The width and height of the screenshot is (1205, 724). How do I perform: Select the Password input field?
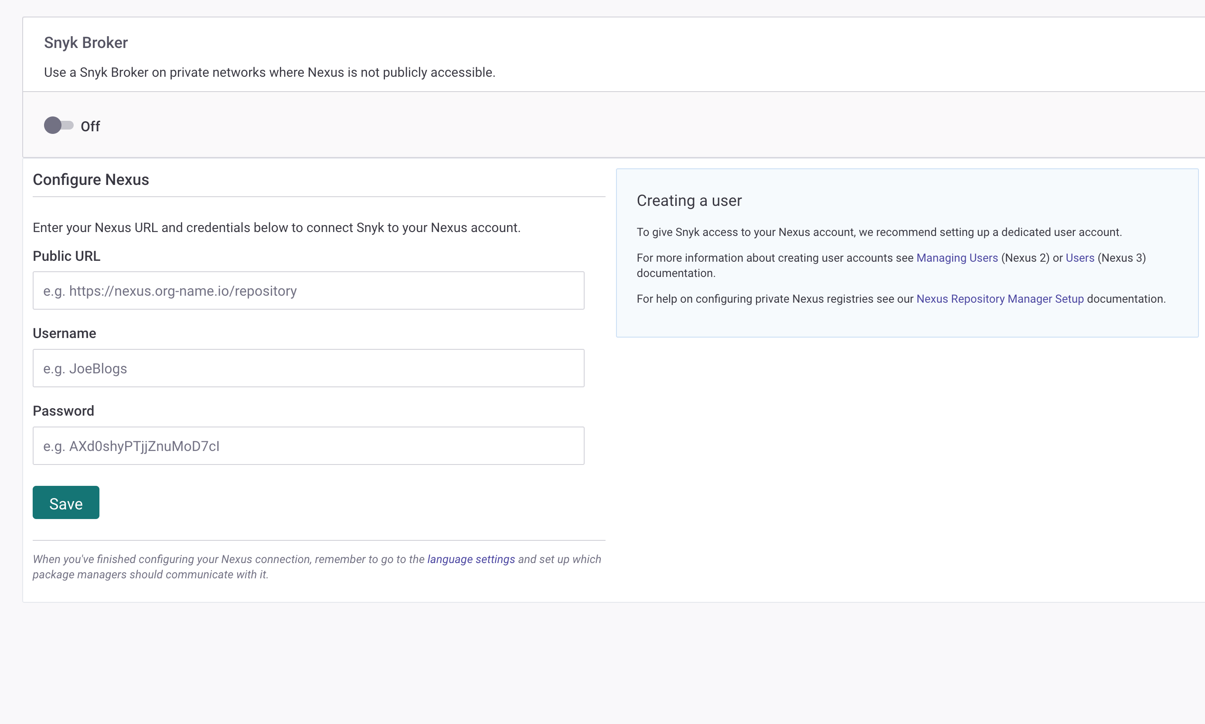[308, 446]
